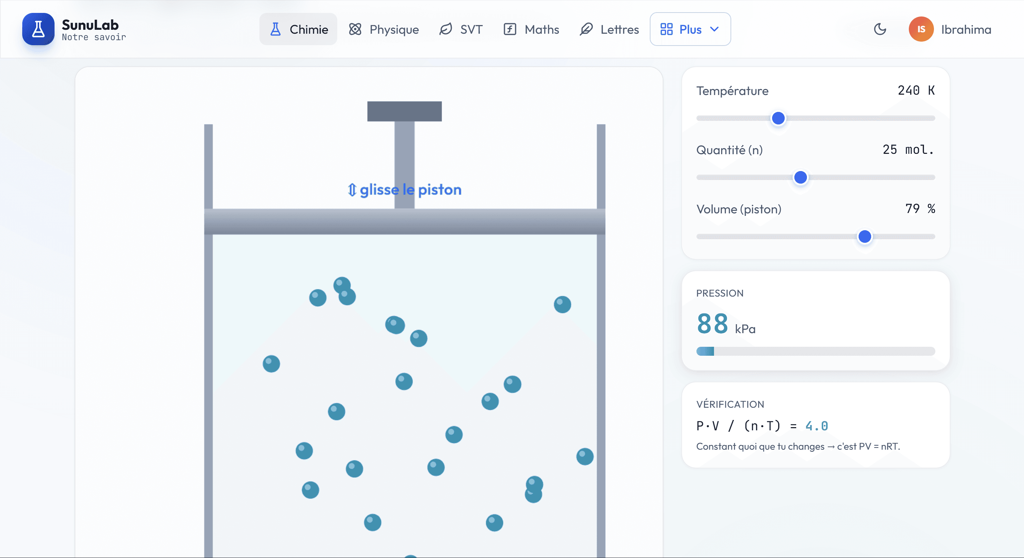Click the IS user avatar
The width and height of the screenshot is (1024, 558).
(921, 29)
